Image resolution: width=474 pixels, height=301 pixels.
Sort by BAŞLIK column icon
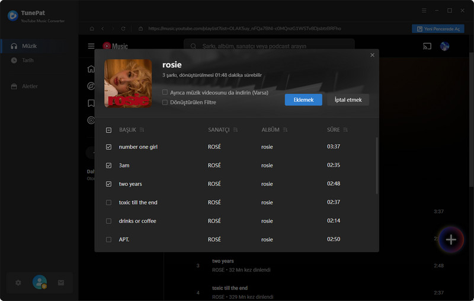pos(142,130)
